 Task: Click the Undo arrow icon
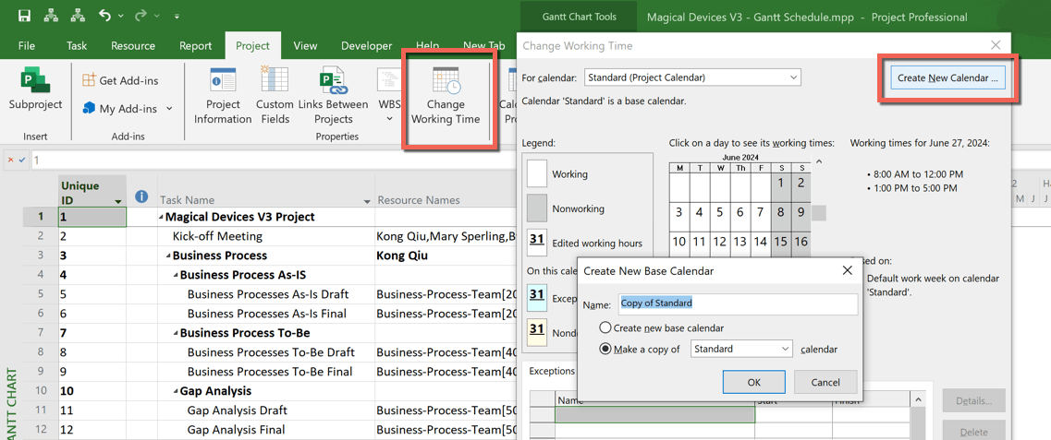tap(104, 15)
